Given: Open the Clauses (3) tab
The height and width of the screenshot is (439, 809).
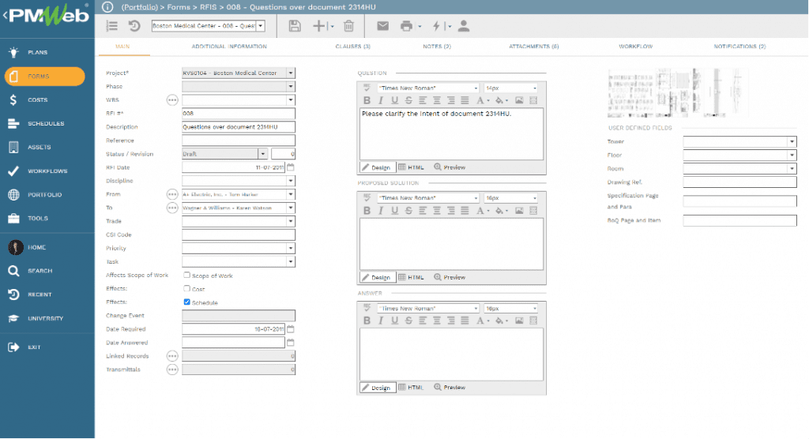Looking at the screenshot, I should (x=353, y=47).
